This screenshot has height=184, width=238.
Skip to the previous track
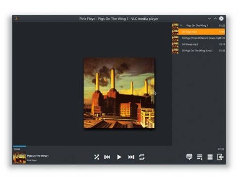click(x=107, y=157)
